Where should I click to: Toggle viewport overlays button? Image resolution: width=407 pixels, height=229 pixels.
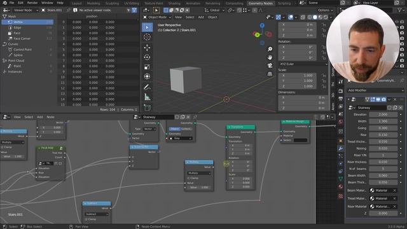click(291, 17)
